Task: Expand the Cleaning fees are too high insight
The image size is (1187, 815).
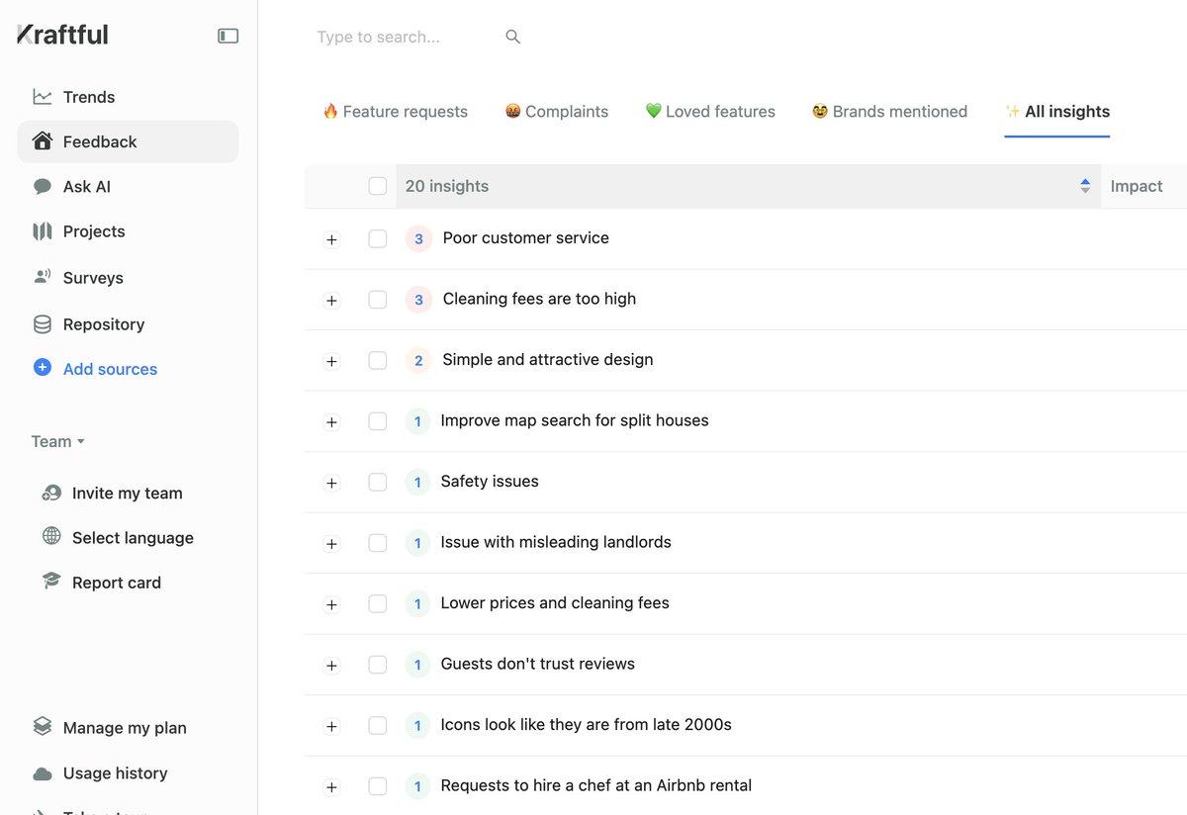Action: click(330, 300)
